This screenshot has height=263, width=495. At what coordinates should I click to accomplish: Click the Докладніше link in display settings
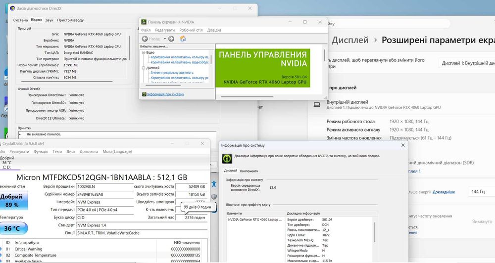444,192
